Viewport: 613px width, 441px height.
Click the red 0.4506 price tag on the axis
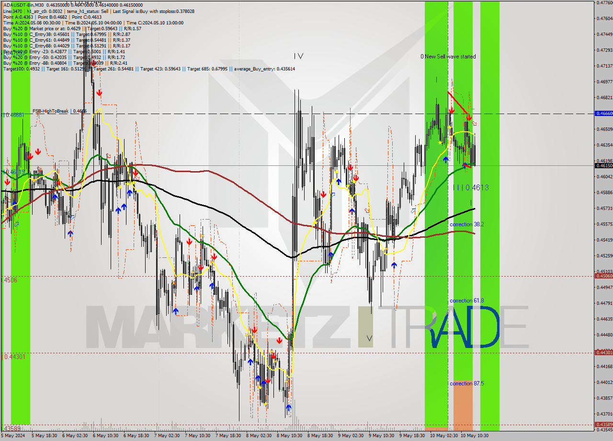pos(603,276)
